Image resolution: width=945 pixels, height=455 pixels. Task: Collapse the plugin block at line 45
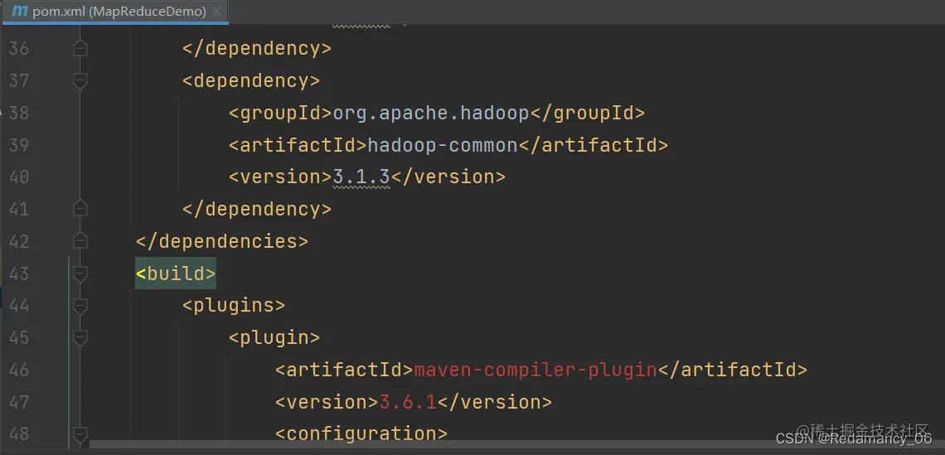tap(80, 337)
